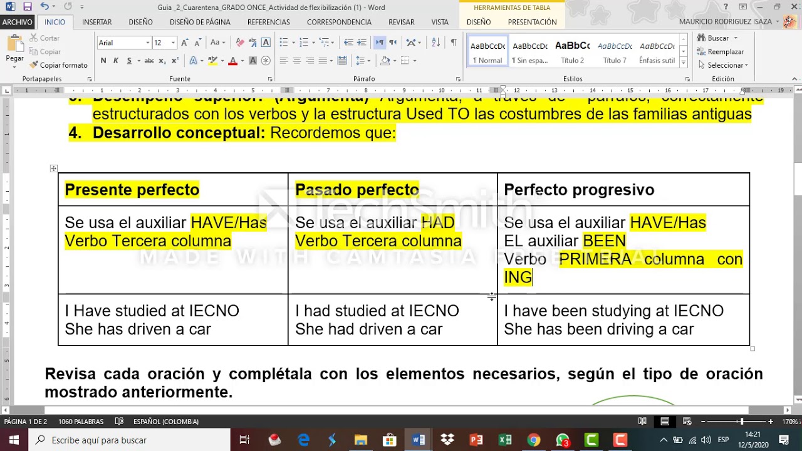This screenshot has width=802, height=451.
Task: Switch to read mode view icon
Action: (x=642, y=422)
